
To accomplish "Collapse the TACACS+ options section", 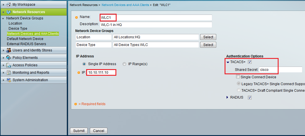I will 228,62.
